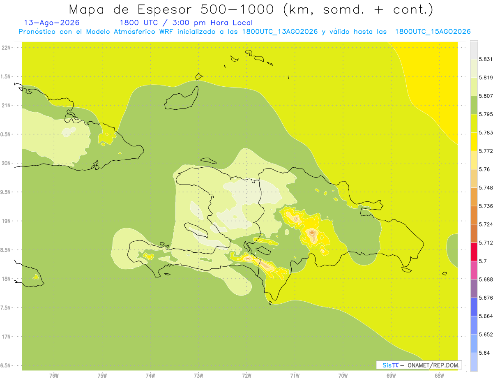493x381 pixels.
Task: Click the latitude label "19N"
Action: (x=6, y=221)
